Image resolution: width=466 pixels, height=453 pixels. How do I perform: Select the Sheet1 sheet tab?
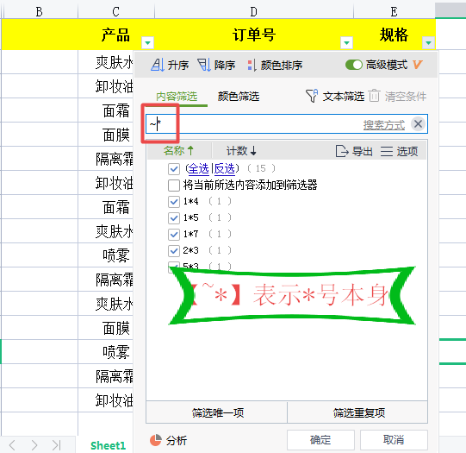(x=109, y=445)
